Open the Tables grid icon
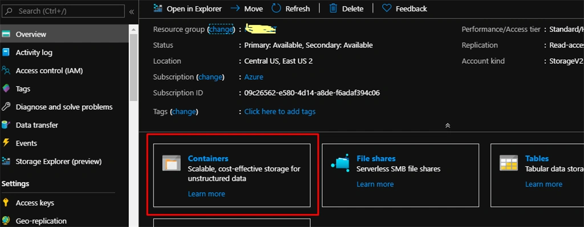Screen dimensions: 584x227 click(x=509, y=163)
